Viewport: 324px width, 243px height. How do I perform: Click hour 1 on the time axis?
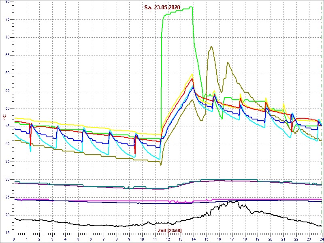pyautogui.click(x=27, y=239)
